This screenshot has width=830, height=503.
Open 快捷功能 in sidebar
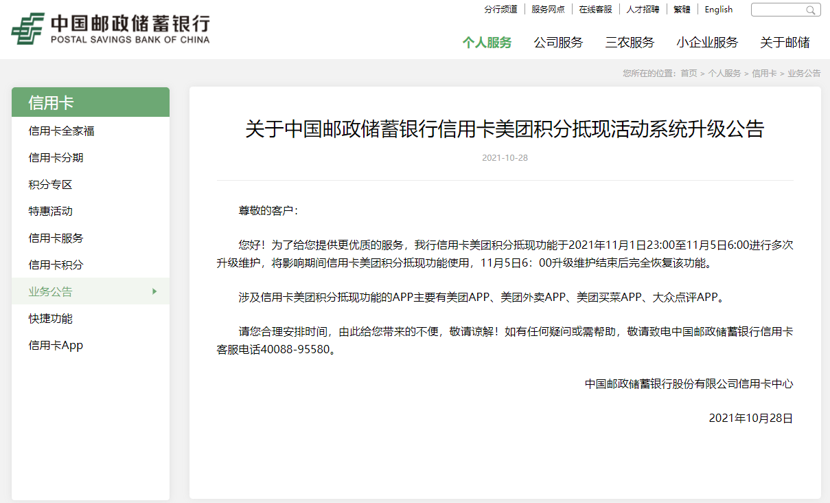pyautogui.click(x=91, y=318)
